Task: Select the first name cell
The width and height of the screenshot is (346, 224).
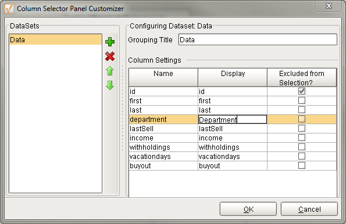Action: coord(163,100)
